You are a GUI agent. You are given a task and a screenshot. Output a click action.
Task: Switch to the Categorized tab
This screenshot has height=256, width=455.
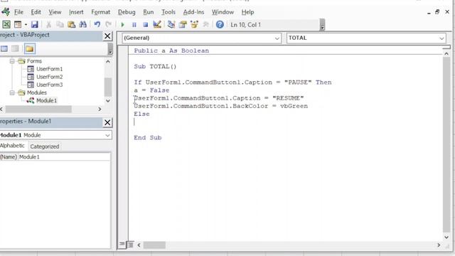tap(44, 146)
